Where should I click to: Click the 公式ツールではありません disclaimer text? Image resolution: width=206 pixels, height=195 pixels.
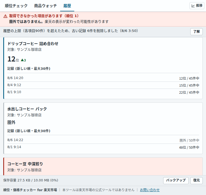pos(98,190)
